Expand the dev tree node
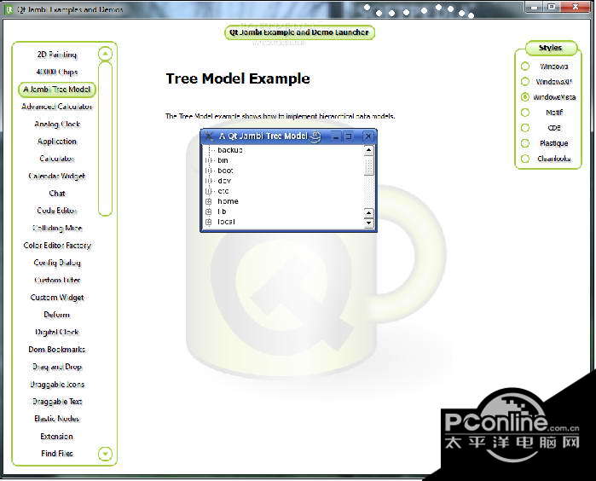This screenshot has width=596, height=481. point(208,181)
